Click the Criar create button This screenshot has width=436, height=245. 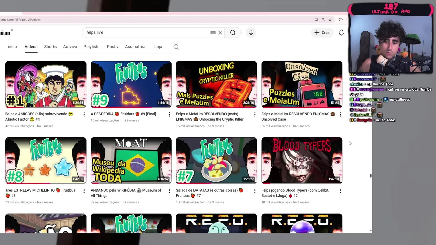pyautogui.click(x=322, y=33)
